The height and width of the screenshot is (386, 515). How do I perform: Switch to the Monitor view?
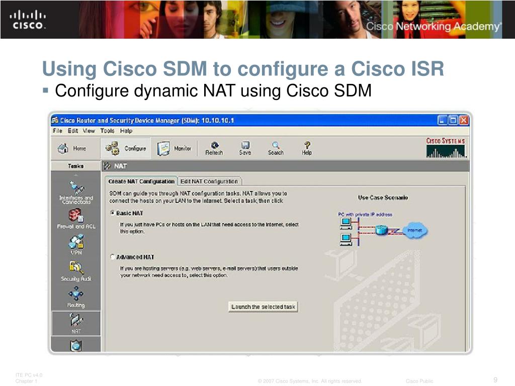coord(174,148)
